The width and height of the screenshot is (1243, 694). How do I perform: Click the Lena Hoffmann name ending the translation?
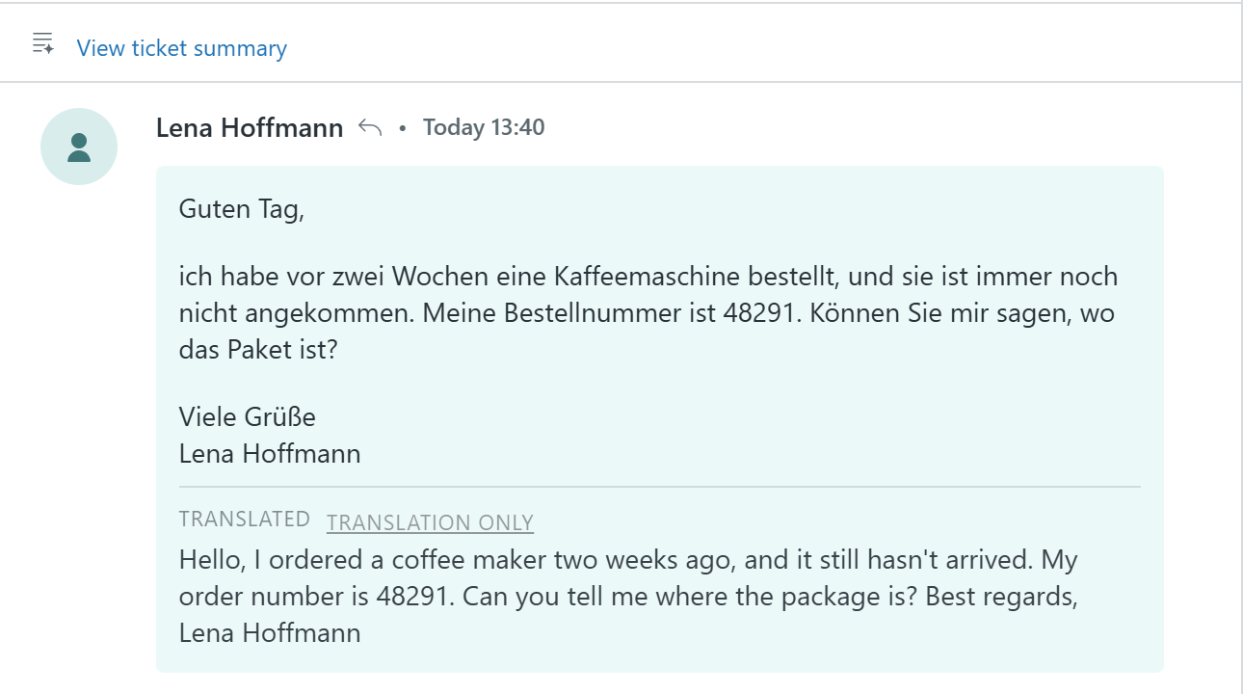coord(270,633)
